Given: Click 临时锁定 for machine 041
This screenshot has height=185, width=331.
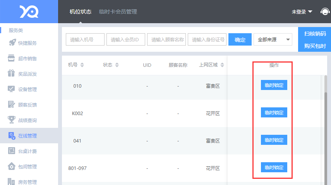Looking at the screenshot, I should [274, 140].
